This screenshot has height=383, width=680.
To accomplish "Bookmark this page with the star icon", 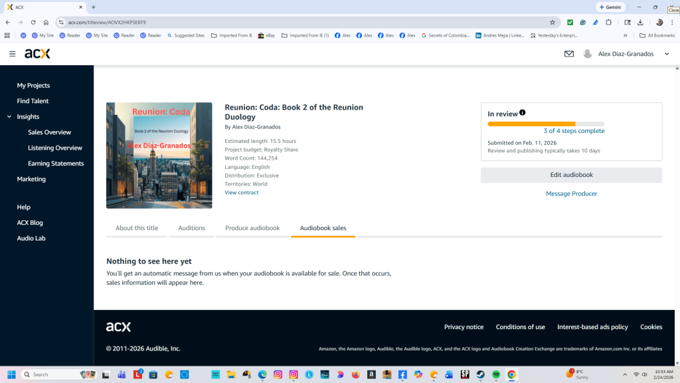I will pos(552,22).
